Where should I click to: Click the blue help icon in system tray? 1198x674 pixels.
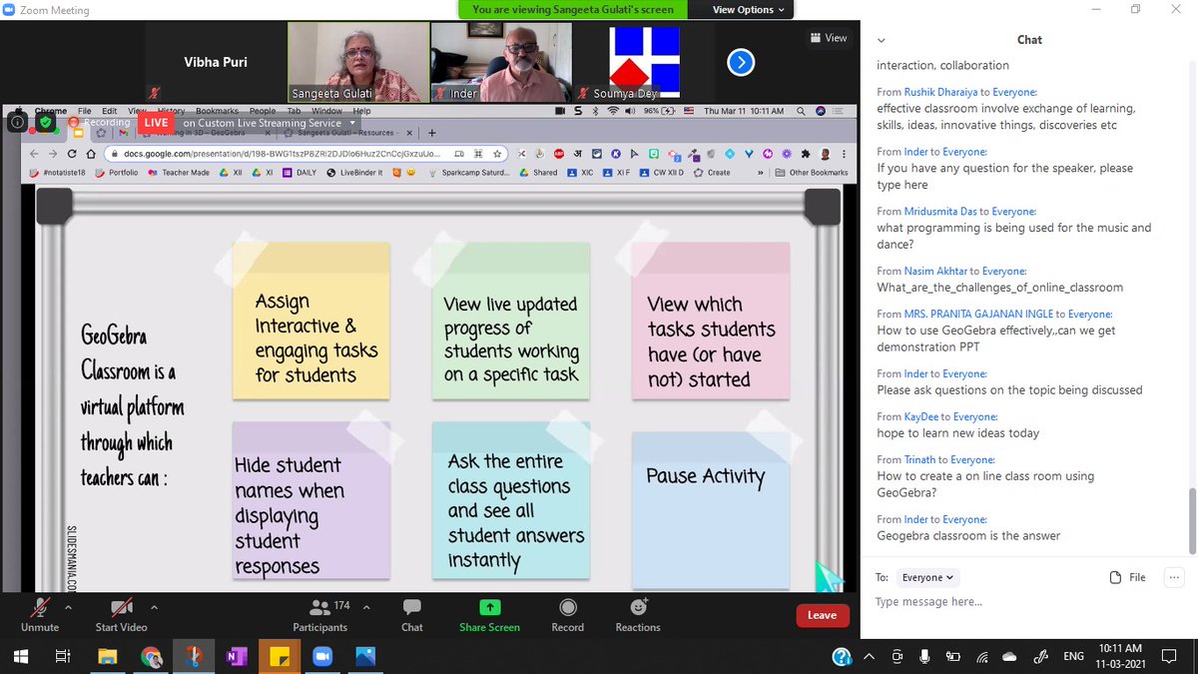(843, 656)
